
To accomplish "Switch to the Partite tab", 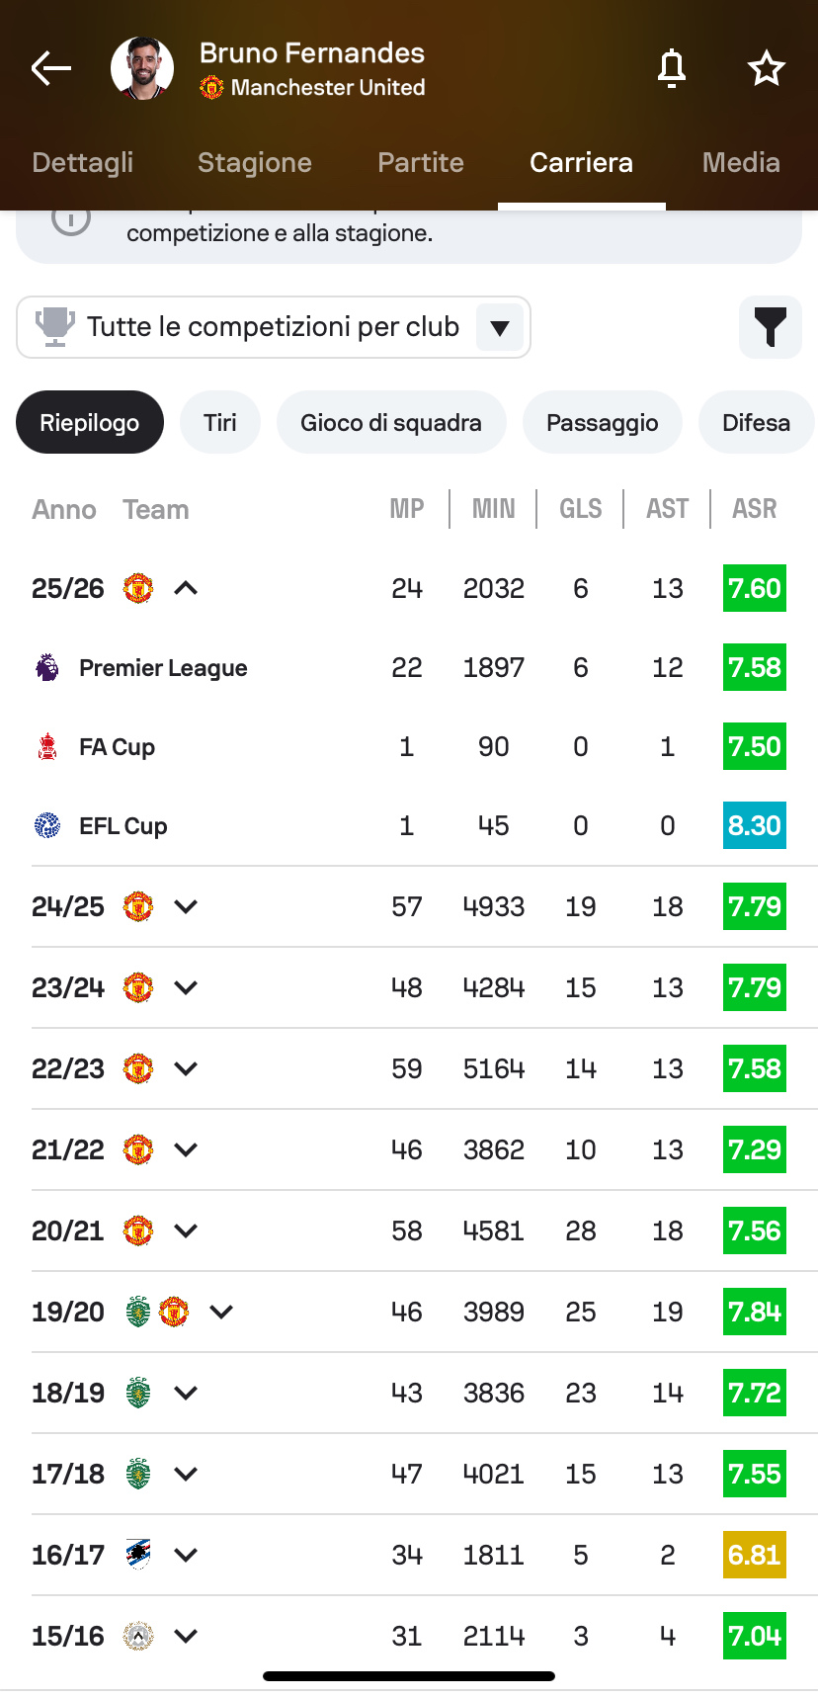I will 421,162.
